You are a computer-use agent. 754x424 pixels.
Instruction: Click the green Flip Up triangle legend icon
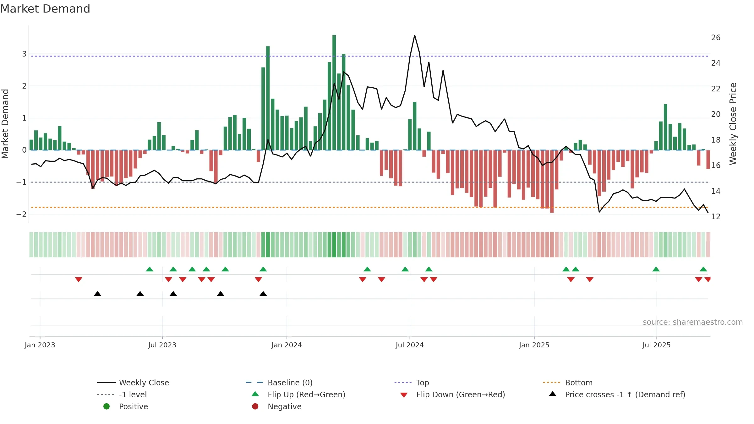pos(255,394)
